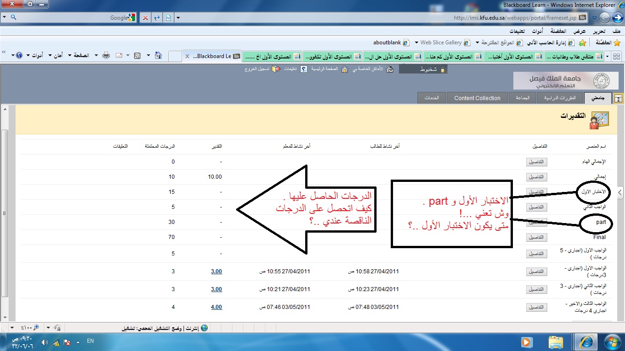Click the logout تسجيل الخروج door icon

(x=275, y=69)
